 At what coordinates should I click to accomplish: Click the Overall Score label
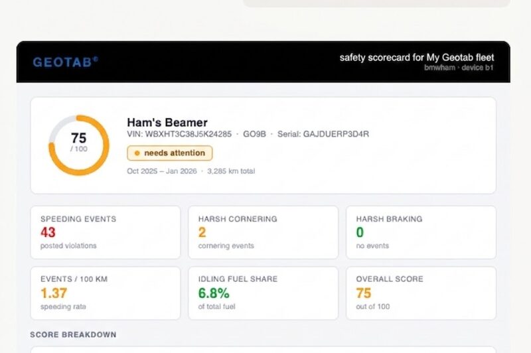click(390, 279)
